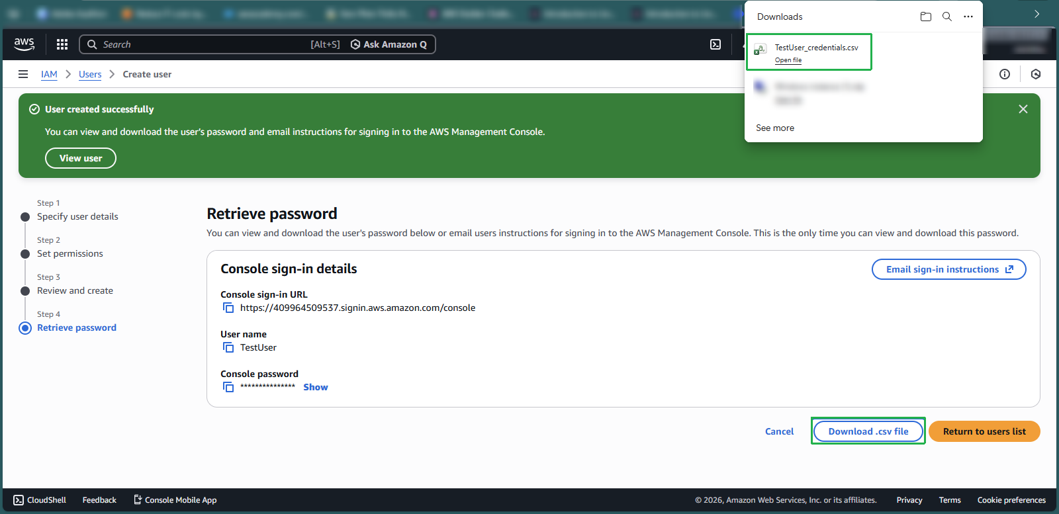Click the TestUser_credentials.csv file icon
Viewport: 1059px width, 514px height.
[760, 50]
